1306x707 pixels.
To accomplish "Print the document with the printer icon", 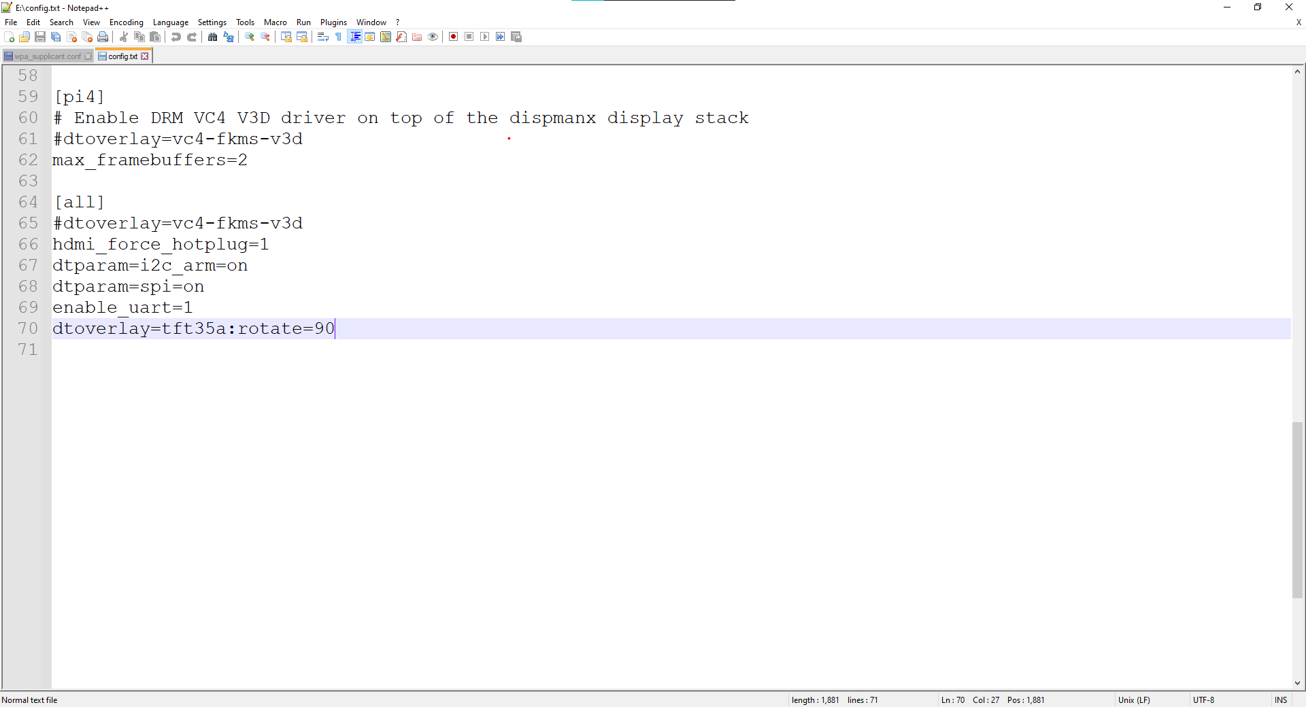I will (x=103, y=37).
